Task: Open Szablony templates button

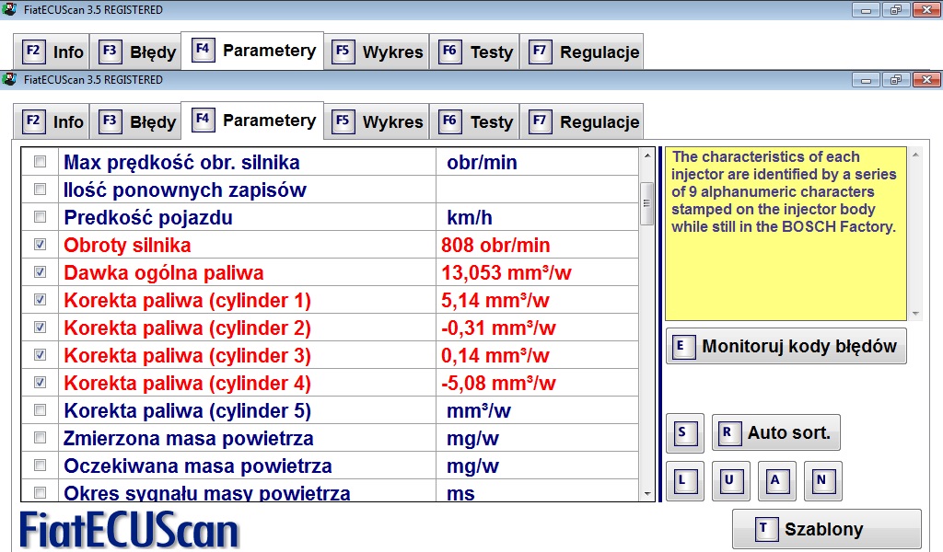Action: coord(826,529)
